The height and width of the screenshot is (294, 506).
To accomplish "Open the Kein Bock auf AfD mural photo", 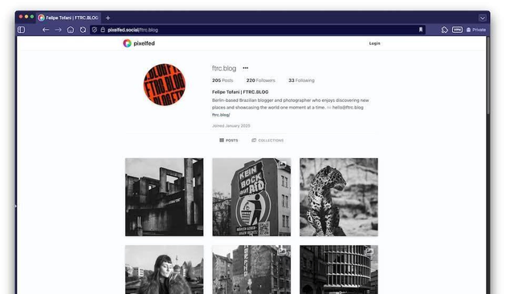I will click(251, 197).
